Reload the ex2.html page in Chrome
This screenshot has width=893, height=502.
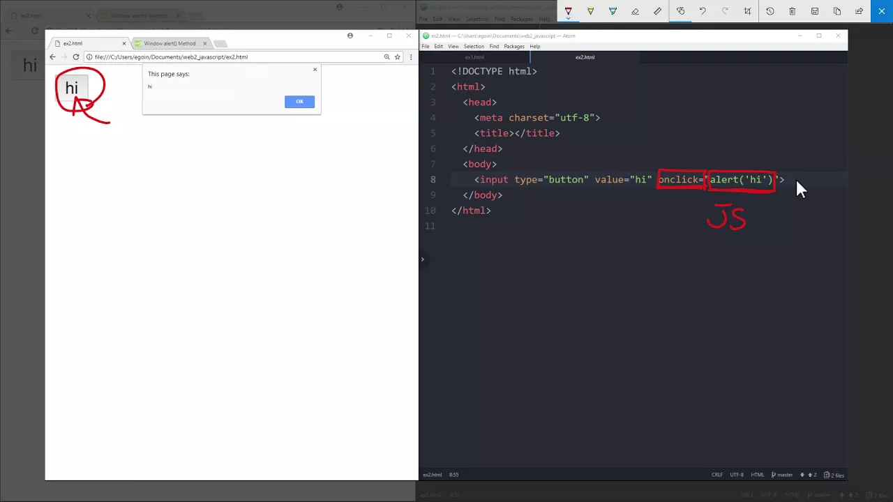(75, 57)
